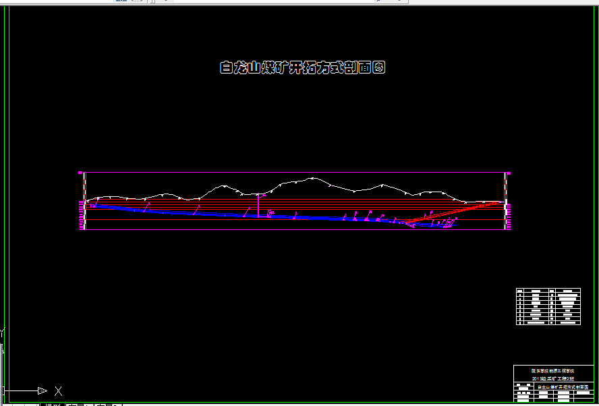Select the magenta vertical shaft line
599x406 pixels.
point(258,206)
